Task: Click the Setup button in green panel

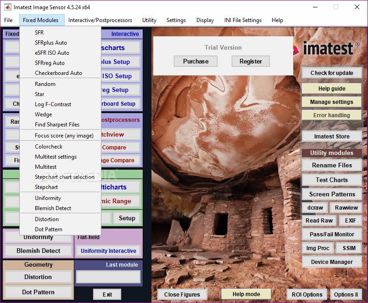Action: [127, 218]
